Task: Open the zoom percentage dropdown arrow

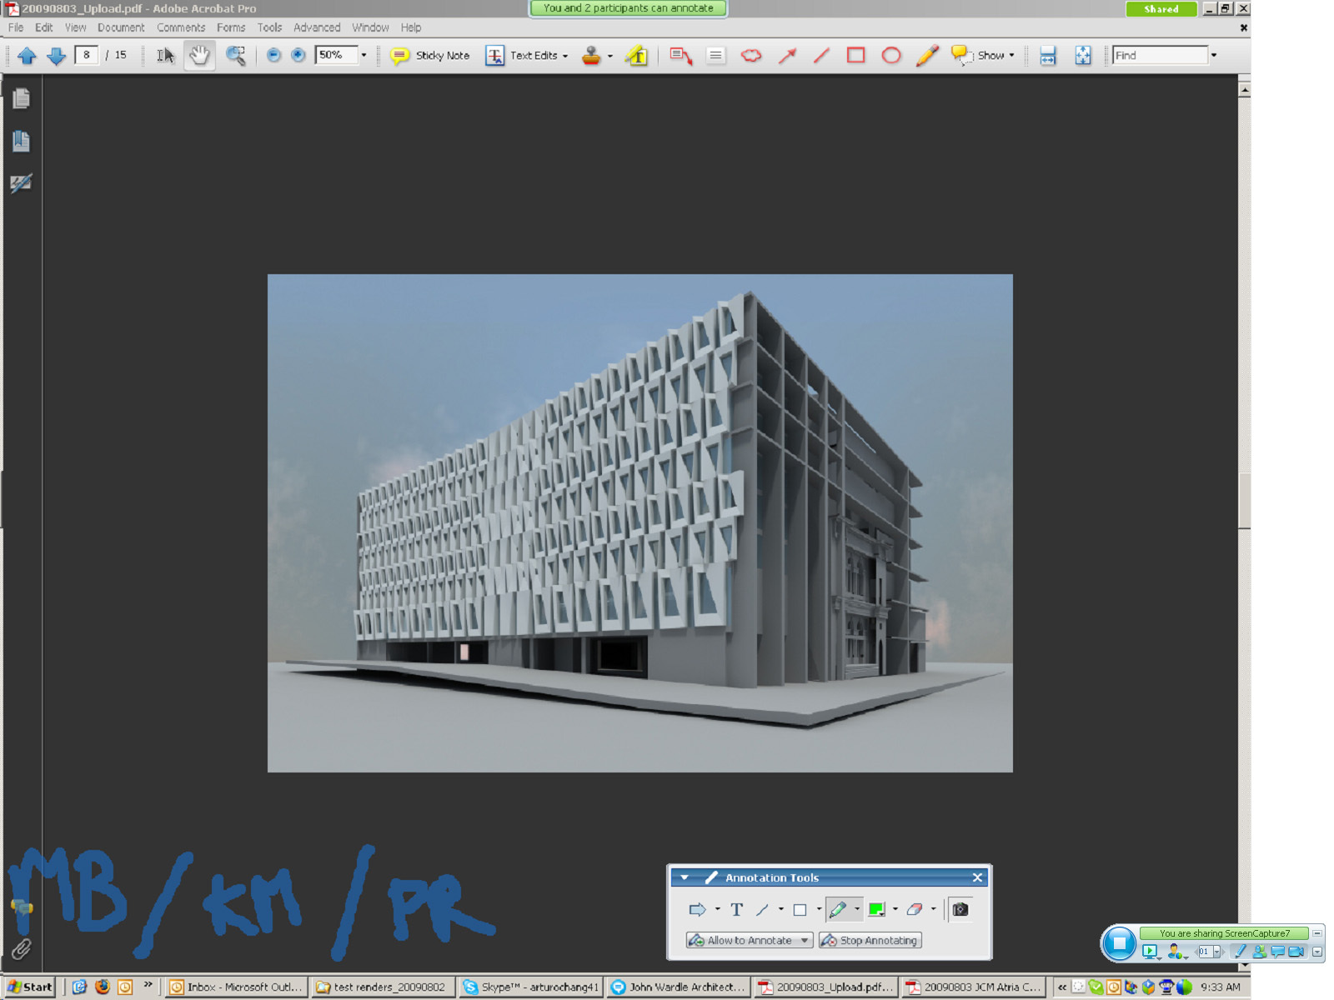Action: click(x=364, y=56)
